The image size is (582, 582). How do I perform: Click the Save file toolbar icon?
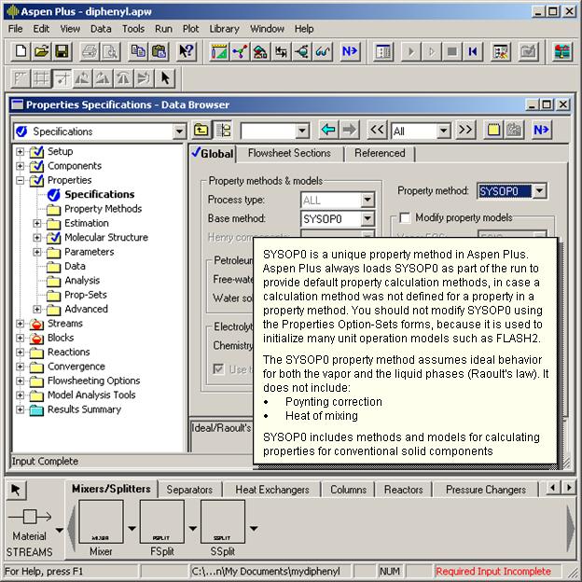(62, 51)
